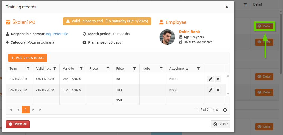Open the Valid to column filter
This screenshot has width=283, height=135.
81,68
